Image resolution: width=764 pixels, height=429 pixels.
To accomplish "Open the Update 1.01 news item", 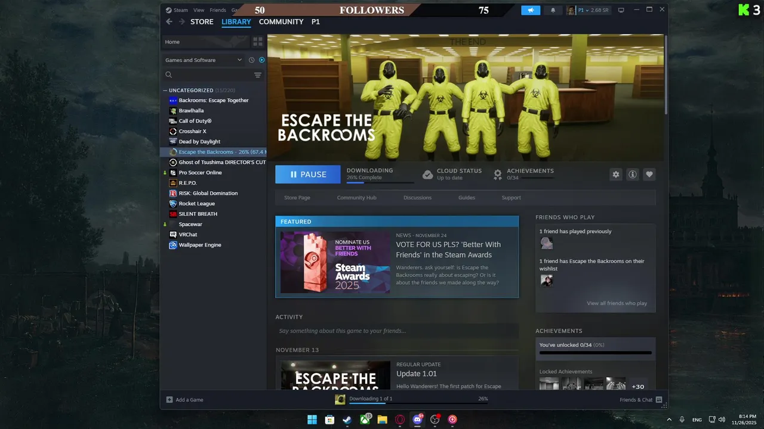I will (x=417, y=374).
